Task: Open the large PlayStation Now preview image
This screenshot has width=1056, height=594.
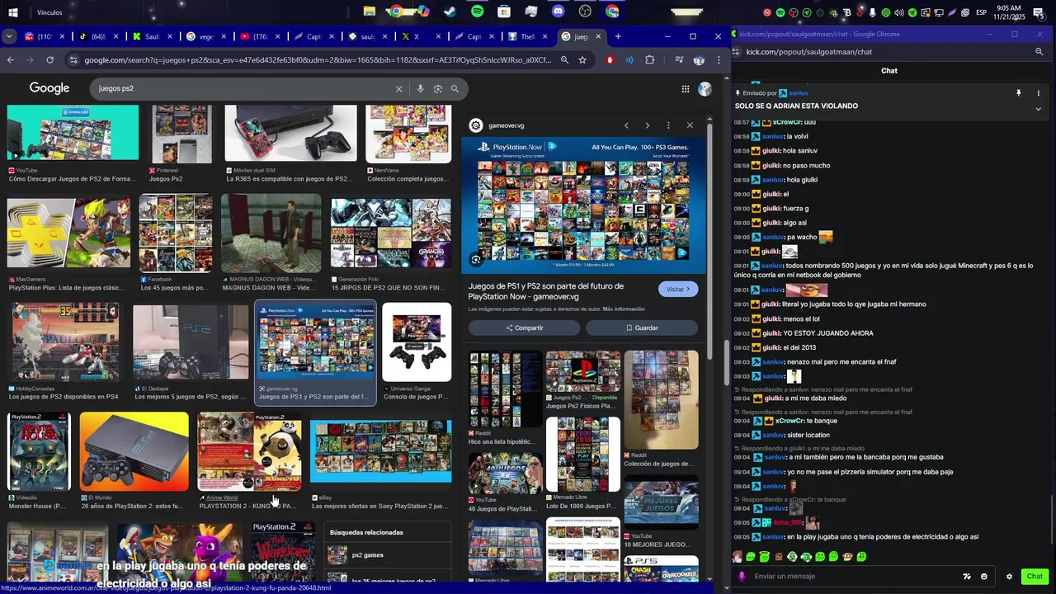Action: (583, 205)
